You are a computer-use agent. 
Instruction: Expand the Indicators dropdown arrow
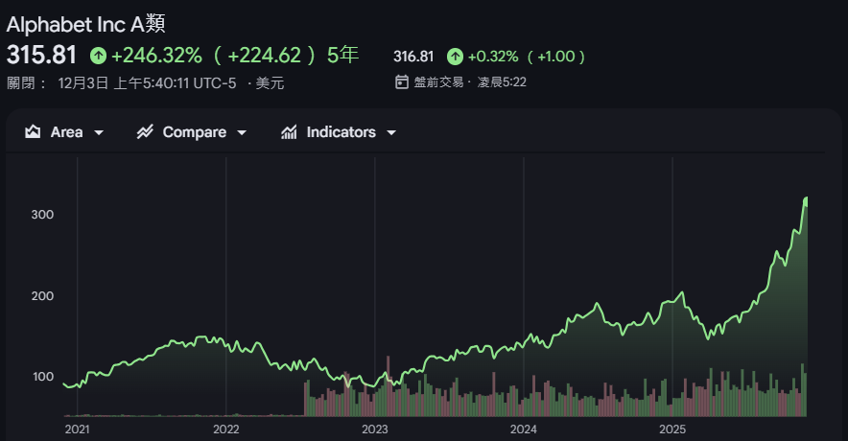(391, 132)
